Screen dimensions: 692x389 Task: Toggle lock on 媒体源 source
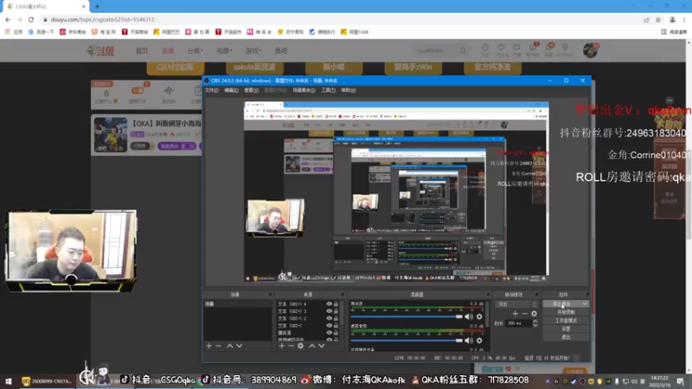pos(336,333)
